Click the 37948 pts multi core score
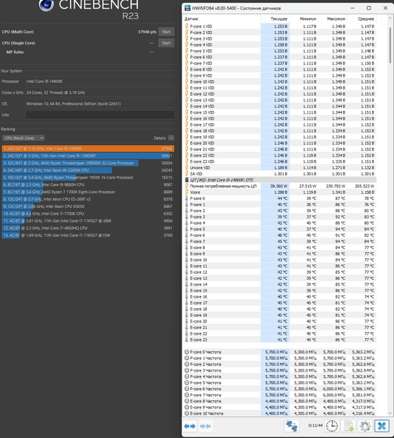The height and width of the screenshot is (438, 394). (147, 32)
